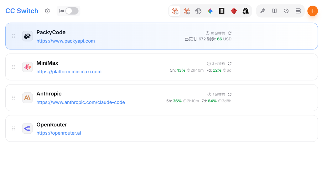The width and height of the screenshot is (322, 195).
Task: Toggle the proxy broadcast switch
Action: [72, 11]
